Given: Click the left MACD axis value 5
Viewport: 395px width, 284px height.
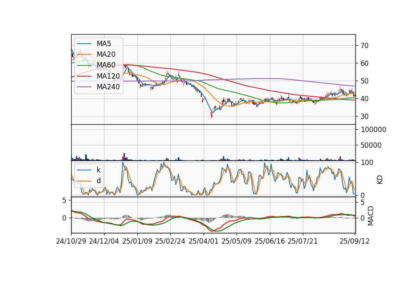Looking at the screenshot, I should (x=64, y=200).
